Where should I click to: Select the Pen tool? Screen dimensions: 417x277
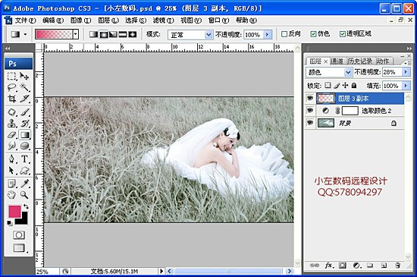coord(11,159)
